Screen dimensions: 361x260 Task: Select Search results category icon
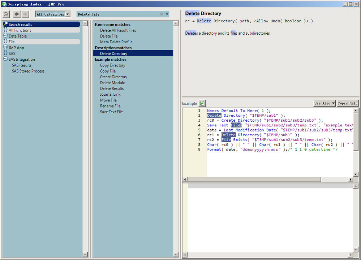pos(5,25)
